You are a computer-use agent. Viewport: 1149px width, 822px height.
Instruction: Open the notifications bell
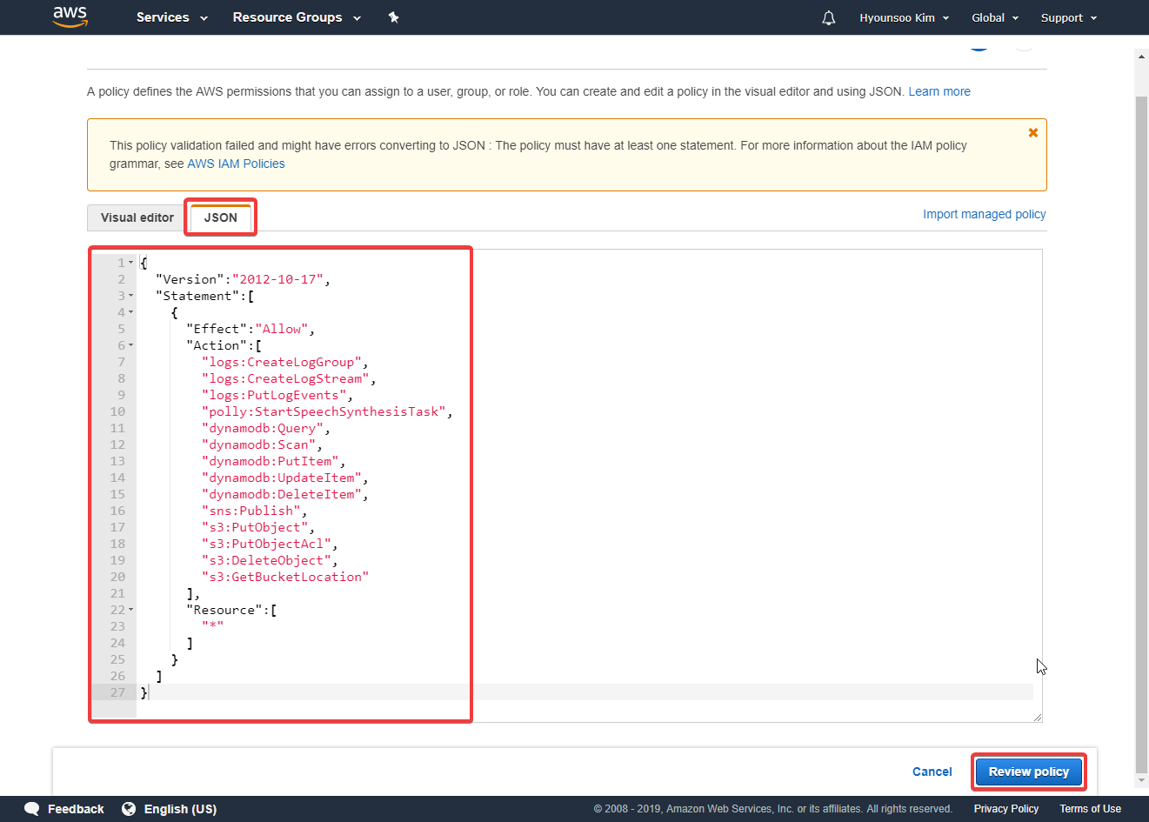829,17
